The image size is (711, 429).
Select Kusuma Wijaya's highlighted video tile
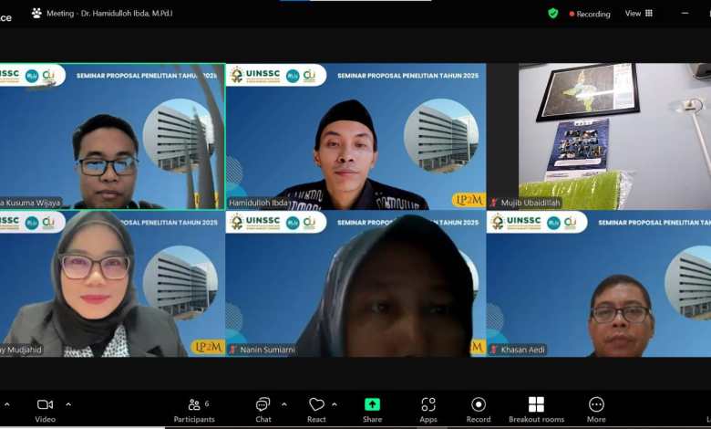click(112, 136)
